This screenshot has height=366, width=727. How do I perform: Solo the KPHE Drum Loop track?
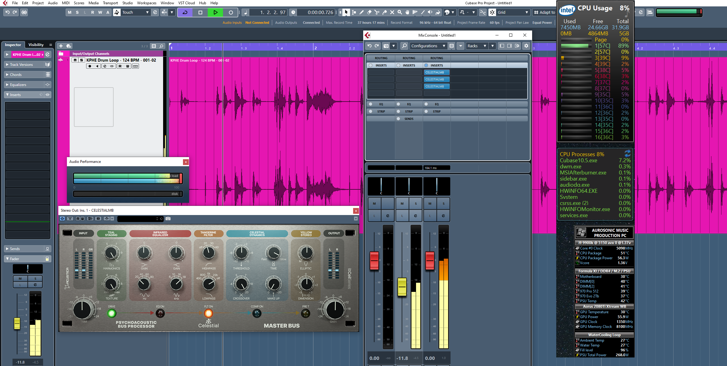[x=82, y=60]
